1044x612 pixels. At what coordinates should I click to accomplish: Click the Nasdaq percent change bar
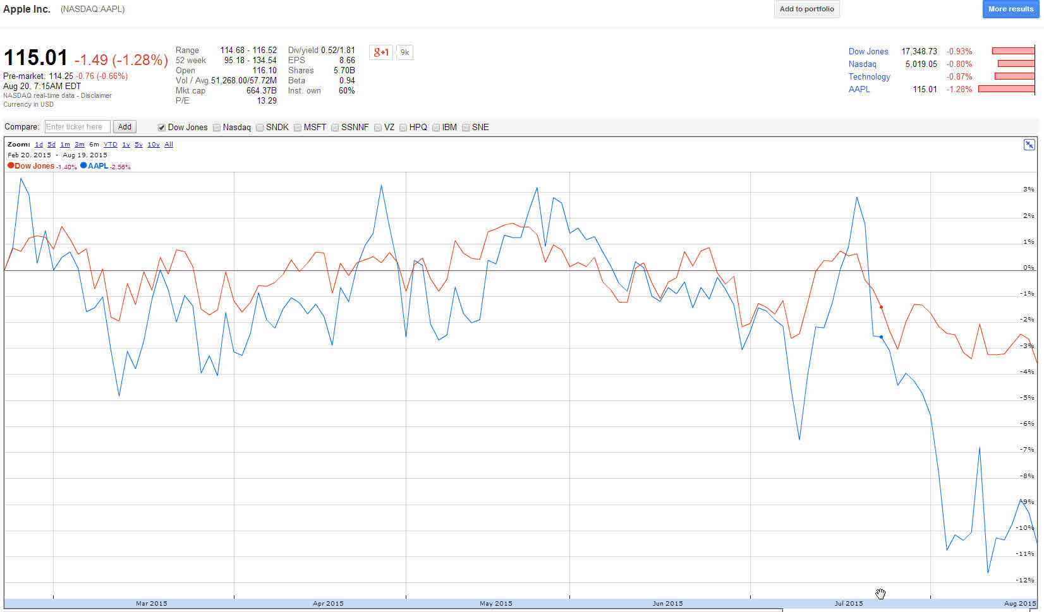[x=1016, y=64]
